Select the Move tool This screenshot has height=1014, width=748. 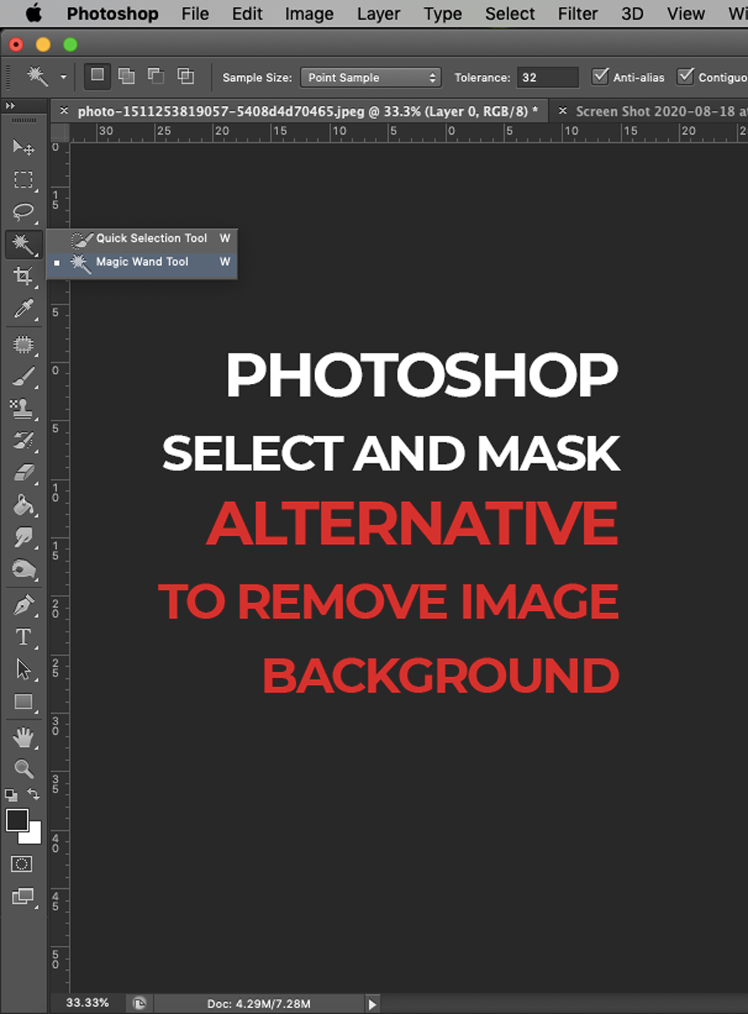click(x=23, y=147)
